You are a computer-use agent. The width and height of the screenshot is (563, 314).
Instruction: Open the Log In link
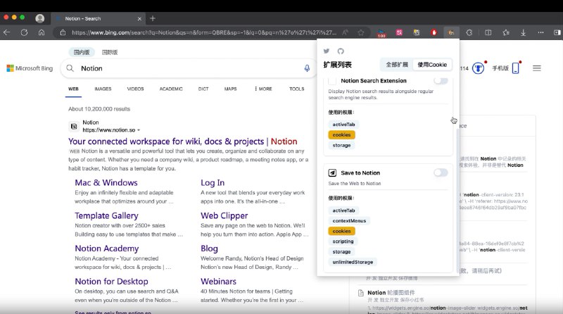(x=213, y=182)
